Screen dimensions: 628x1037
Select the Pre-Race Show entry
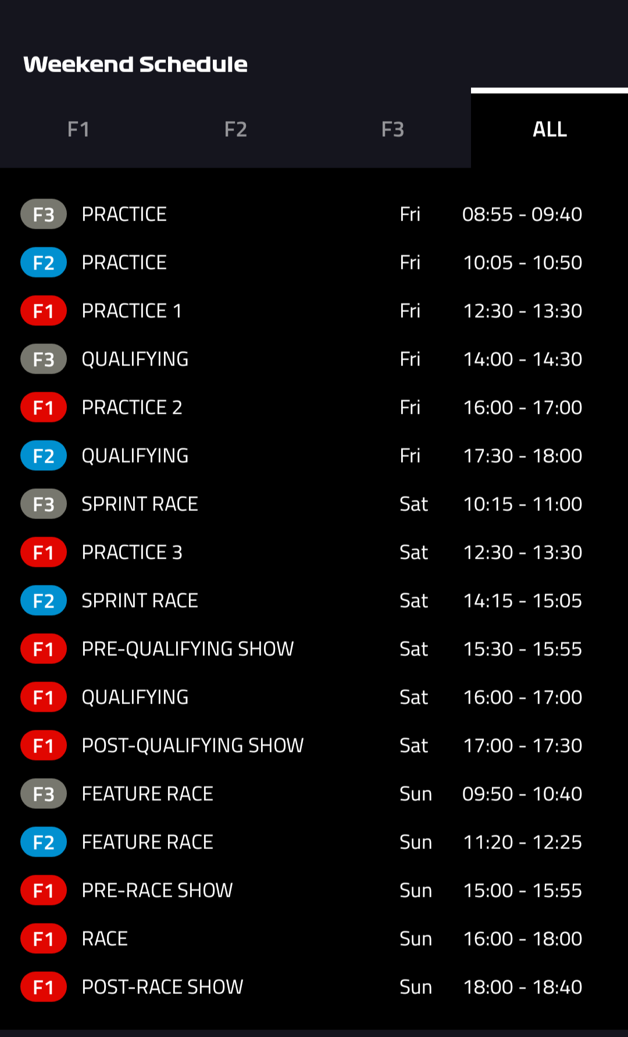click(x=157, y=890)
